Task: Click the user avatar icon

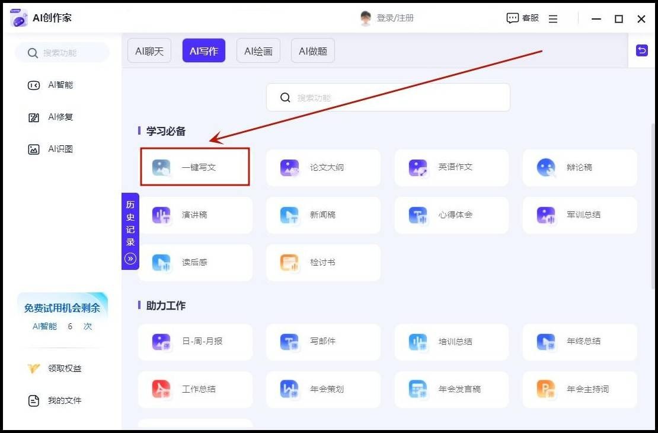Action: pos(366,18)
